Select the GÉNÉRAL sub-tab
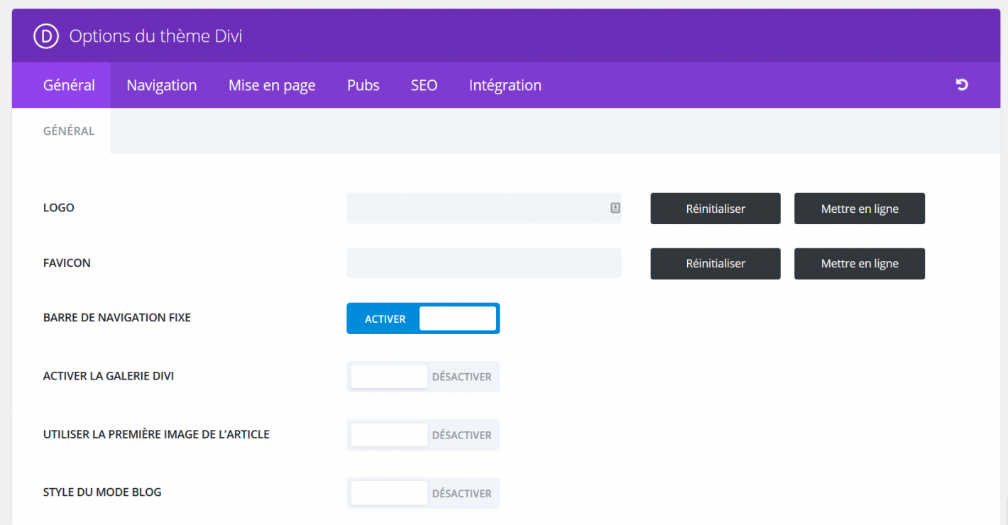This screenshot has width=1008, height=525. [69, 131]
